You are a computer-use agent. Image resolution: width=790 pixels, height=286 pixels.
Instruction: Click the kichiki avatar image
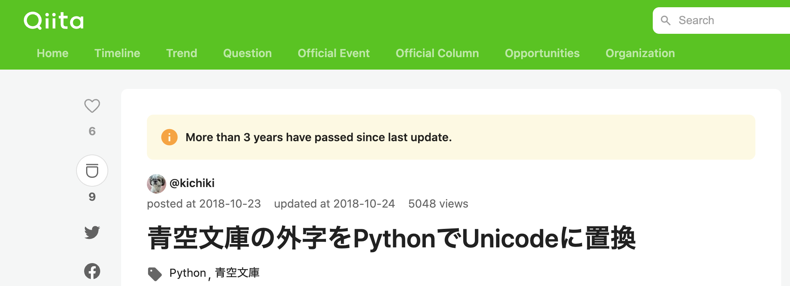(x=157, y=184)
